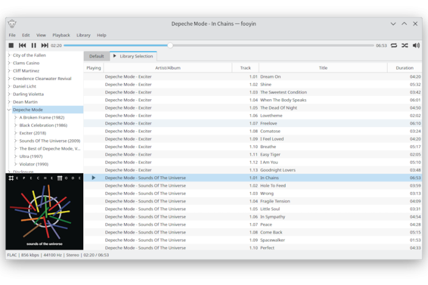Screen dimensions: 428x285
Task: Select the Little Soul track
Action: [253, 209]
